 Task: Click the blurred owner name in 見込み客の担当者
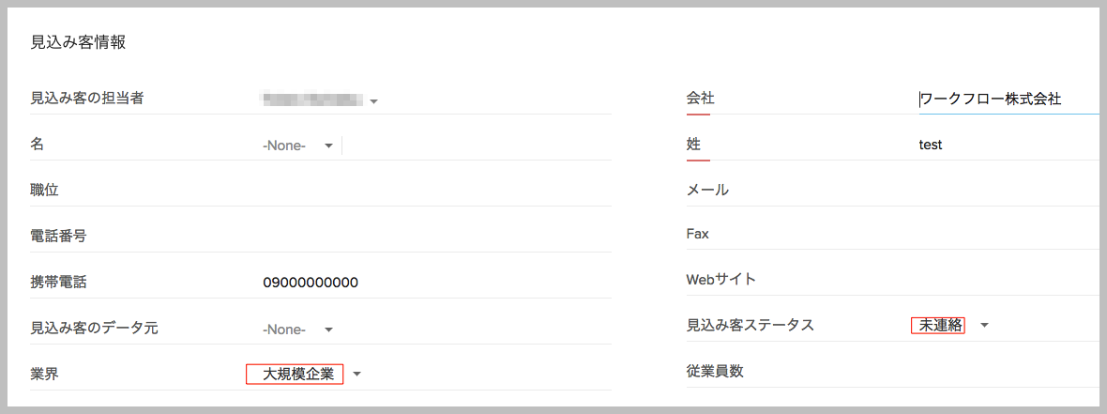[312, 99]
